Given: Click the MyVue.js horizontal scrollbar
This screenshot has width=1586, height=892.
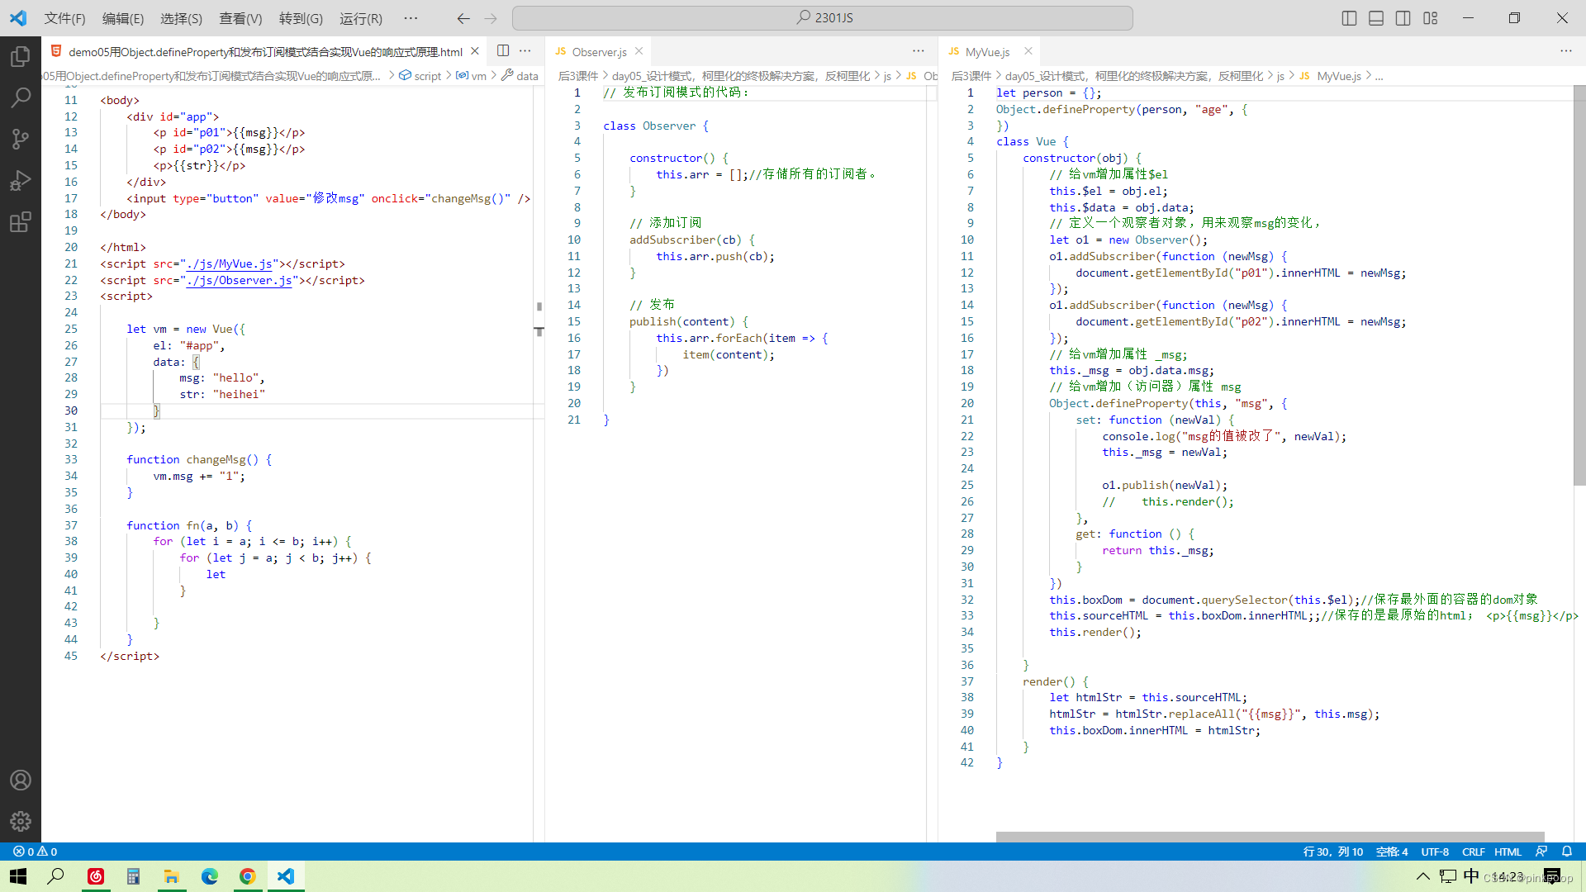Looking at the screenshot, I should (1270, 836).
